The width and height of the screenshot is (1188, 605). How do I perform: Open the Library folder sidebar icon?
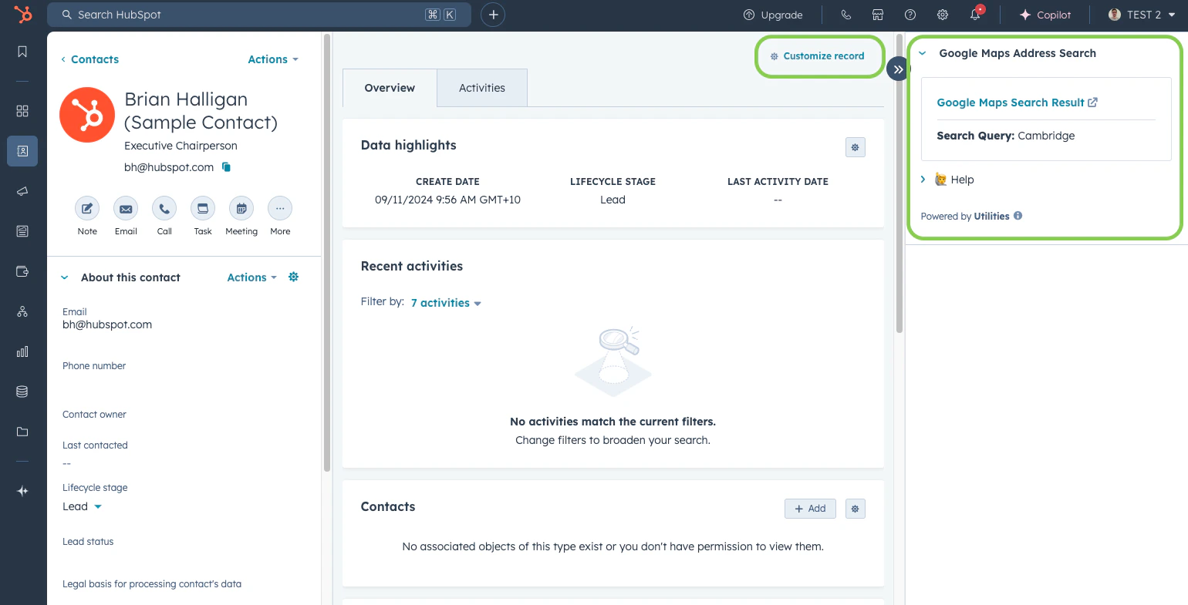pos(22,432)
